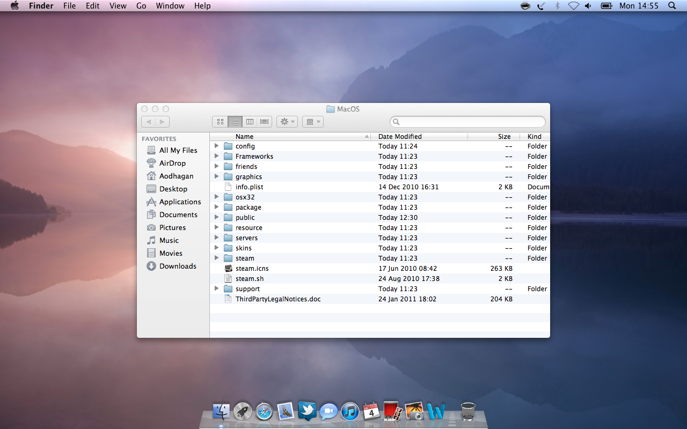Open the Aodhagan home folder
This screenshot has height=429, width=687.
point(170,176)
